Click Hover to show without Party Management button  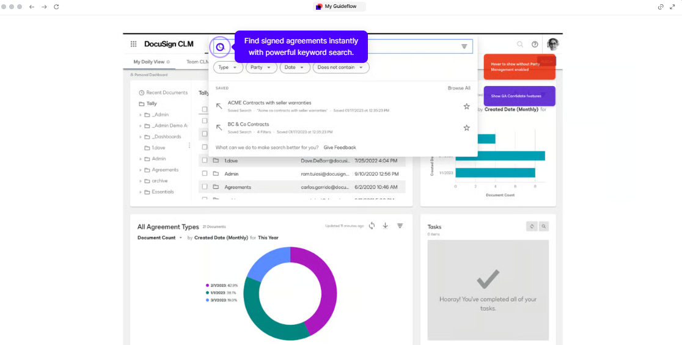[519, 67]
